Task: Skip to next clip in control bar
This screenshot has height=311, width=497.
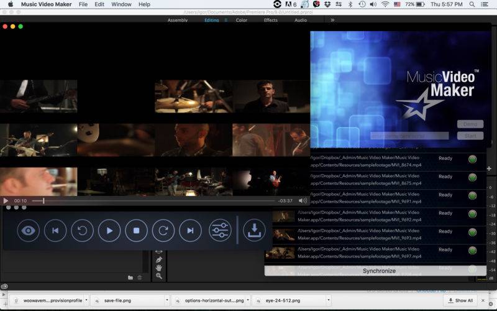Action: click(x=190, y=231)
